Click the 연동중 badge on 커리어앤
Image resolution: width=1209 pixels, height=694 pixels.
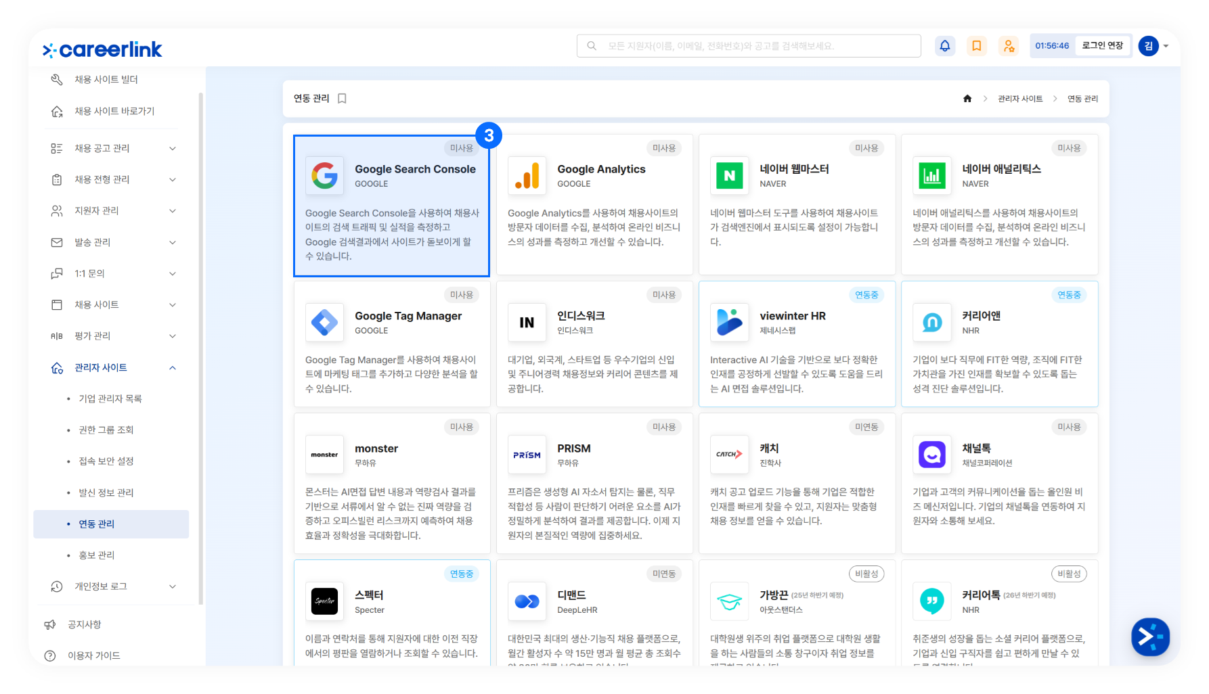(x=1069, y=295)
